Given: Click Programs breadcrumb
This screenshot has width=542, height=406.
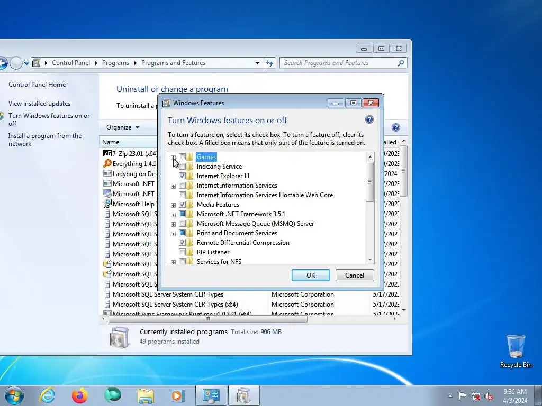Looking at the screenshot, I should 115,63.
